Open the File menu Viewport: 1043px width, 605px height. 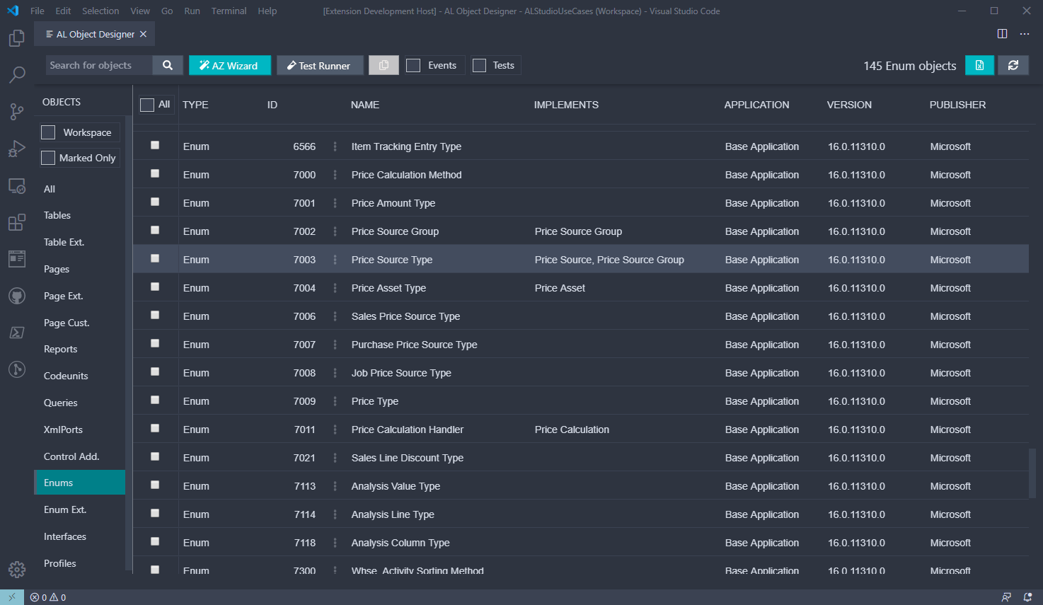click(x=38, y=11)
